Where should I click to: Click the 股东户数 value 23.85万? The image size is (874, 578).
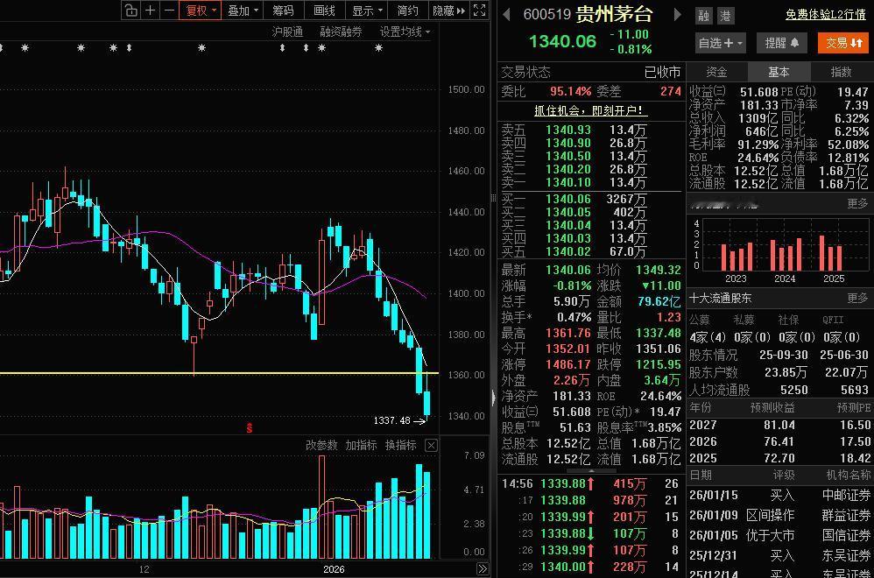pyautogui.click(x=786, y=372)
